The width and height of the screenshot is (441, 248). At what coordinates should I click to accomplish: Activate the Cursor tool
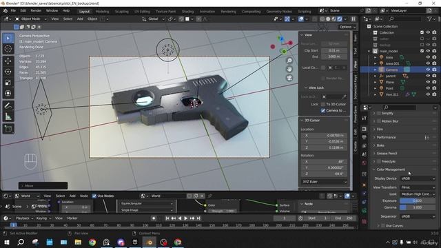point(8,49)
